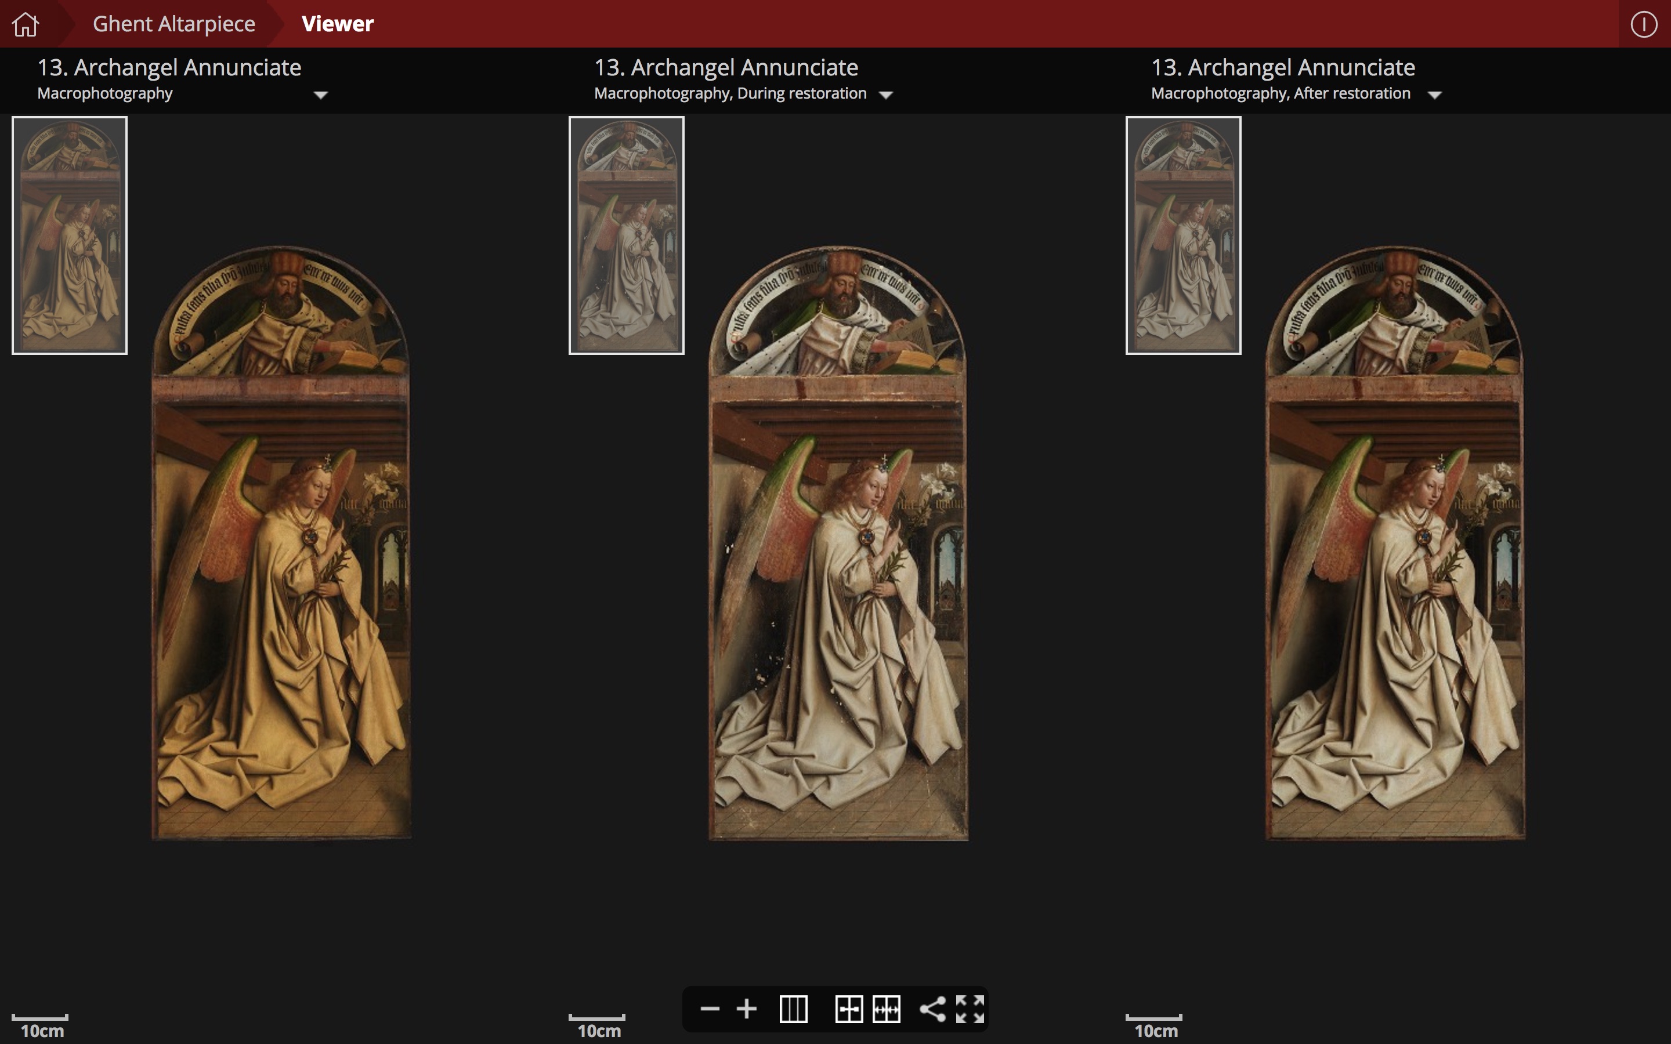
Task: Select the Viewer breadcrumb tab
Action: (338, 23)
